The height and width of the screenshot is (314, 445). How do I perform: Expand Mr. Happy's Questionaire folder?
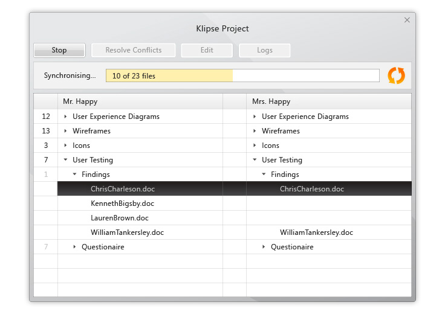point(74,247)
